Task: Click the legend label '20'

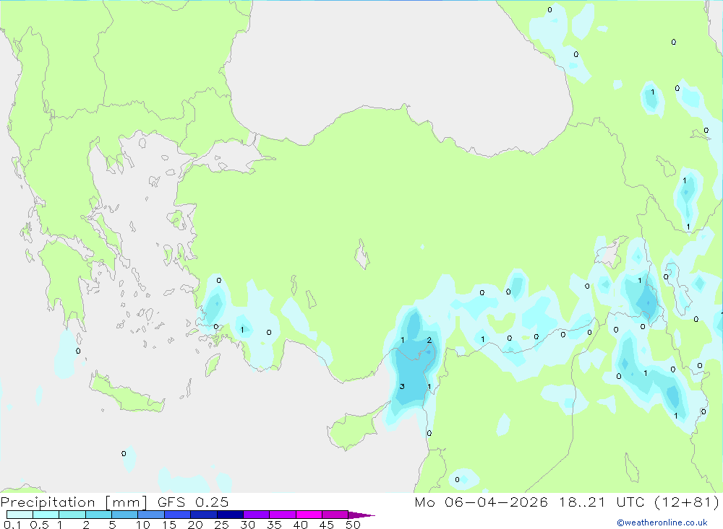Action: (195, 525)
